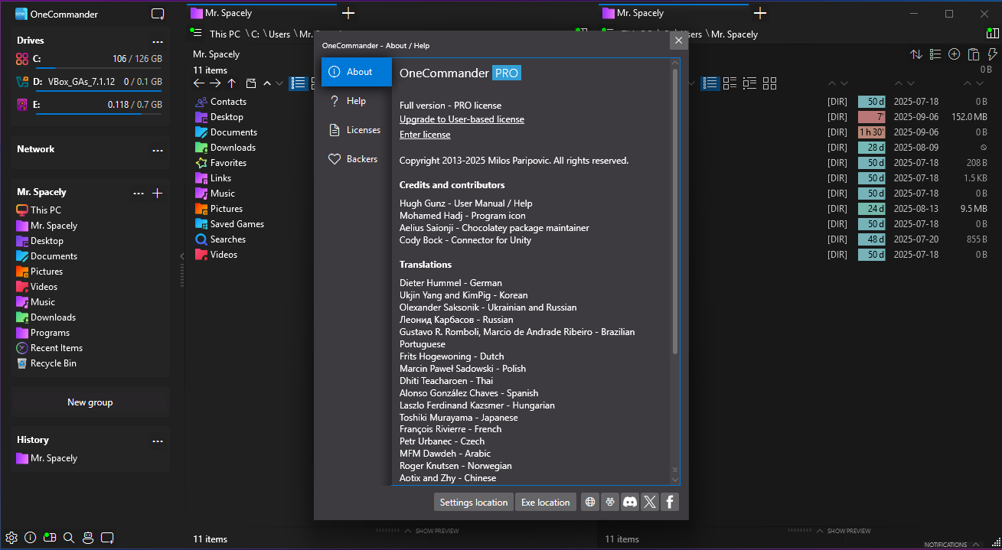The width and height of the screenshot is (1002, 550).
Task: Open the History section options menu
Action: point(158,441)
